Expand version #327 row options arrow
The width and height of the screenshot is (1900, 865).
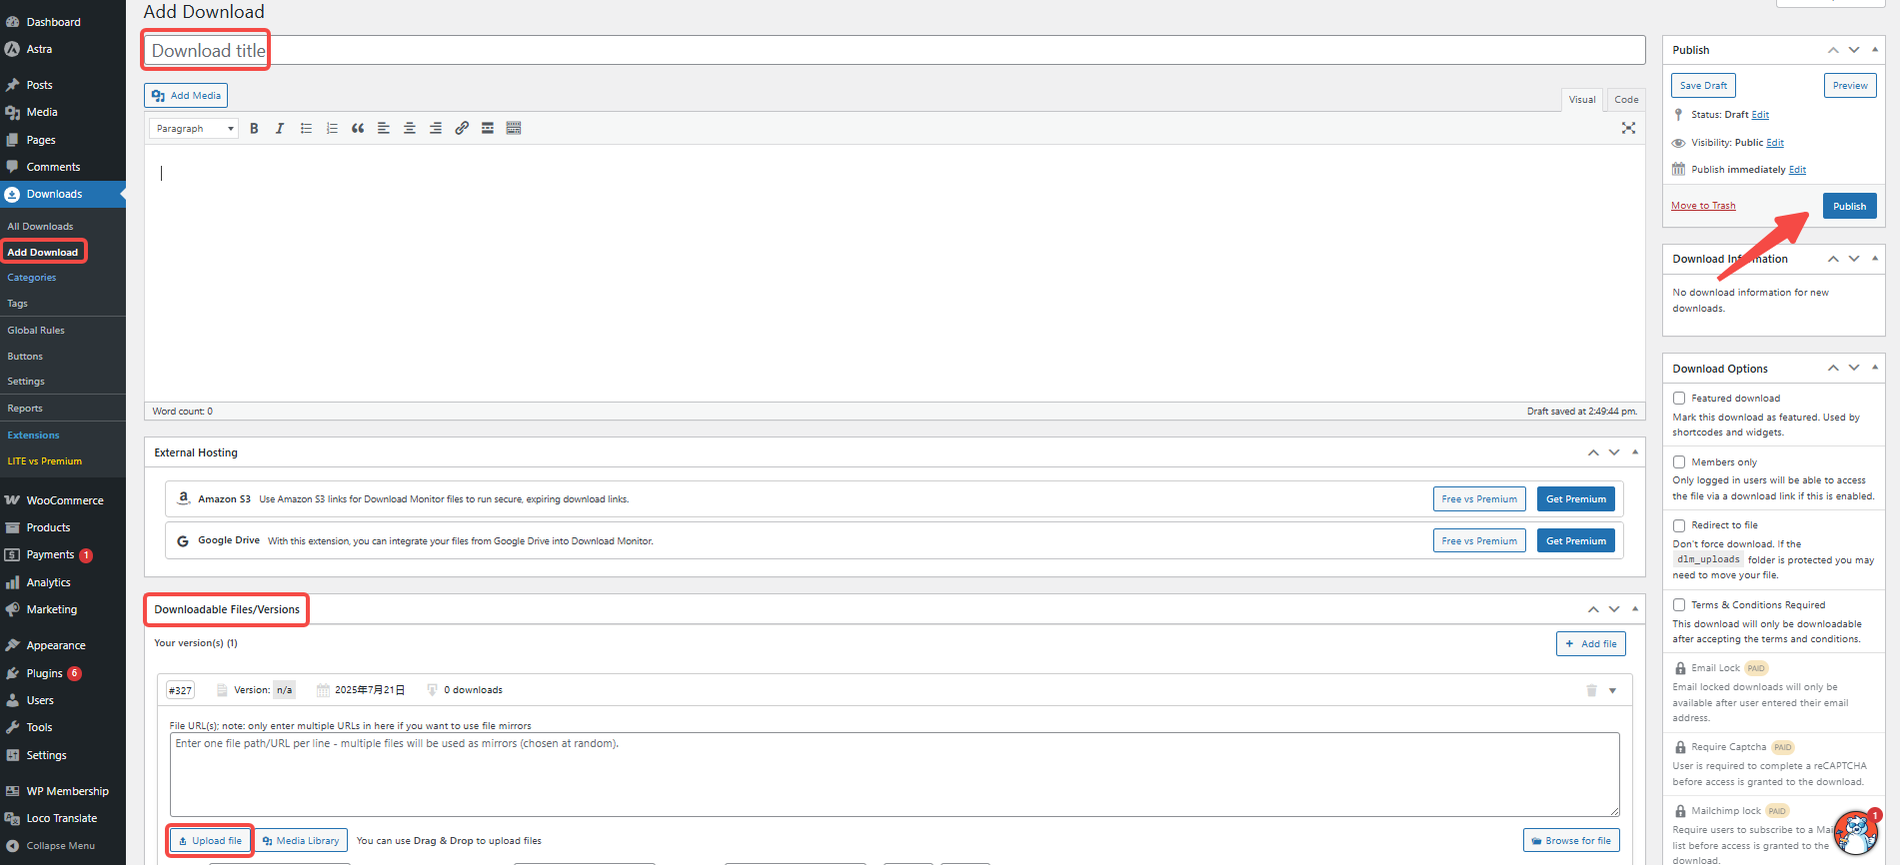click(x=1612, y=691)
